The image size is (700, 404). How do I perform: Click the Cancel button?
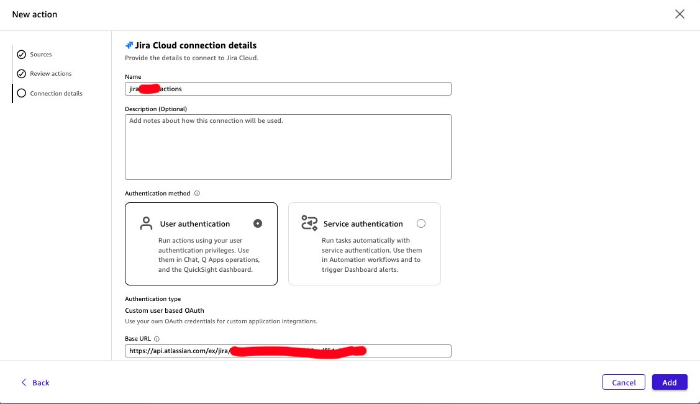click(x=624, y=382)
